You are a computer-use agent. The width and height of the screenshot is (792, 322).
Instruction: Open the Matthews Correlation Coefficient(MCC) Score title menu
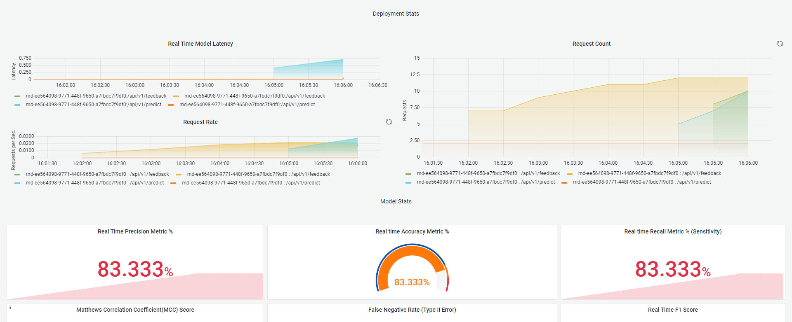[135, 310]
